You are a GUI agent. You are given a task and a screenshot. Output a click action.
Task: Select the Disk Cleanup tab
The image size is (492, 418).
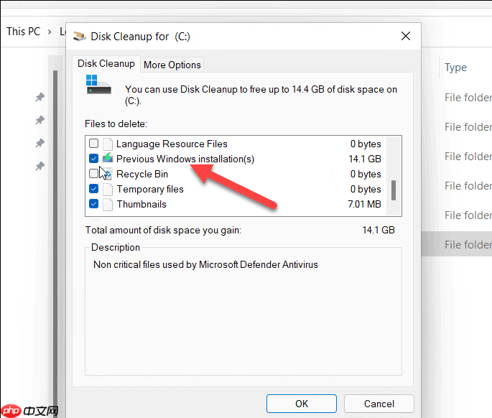106,63
